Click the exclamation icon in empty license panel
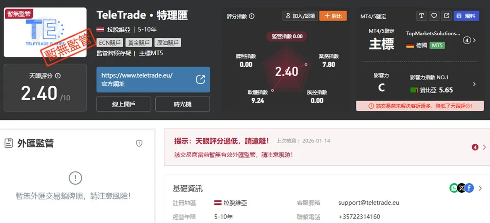The width and height of the screenshot is (490, 223). [75, 179]
